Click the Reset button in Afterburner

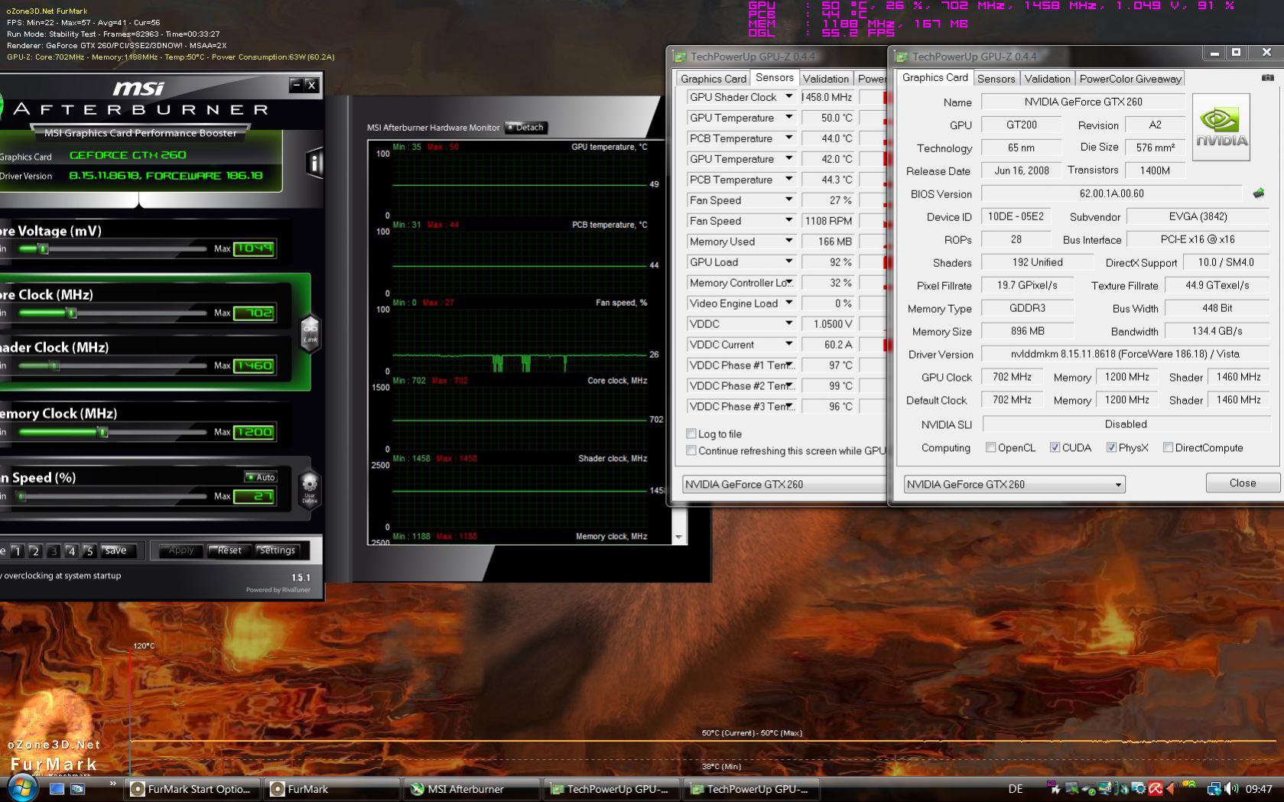click(x=229, y=550)
